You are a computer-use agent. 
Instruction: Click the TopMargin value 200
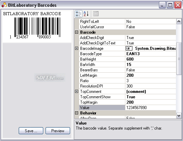130,102
